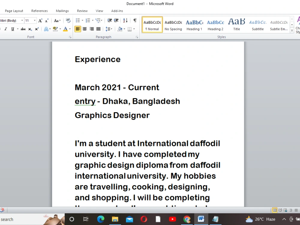Apply the Subtle Emphasis style
Screen dimensions: 300x225
279,25
